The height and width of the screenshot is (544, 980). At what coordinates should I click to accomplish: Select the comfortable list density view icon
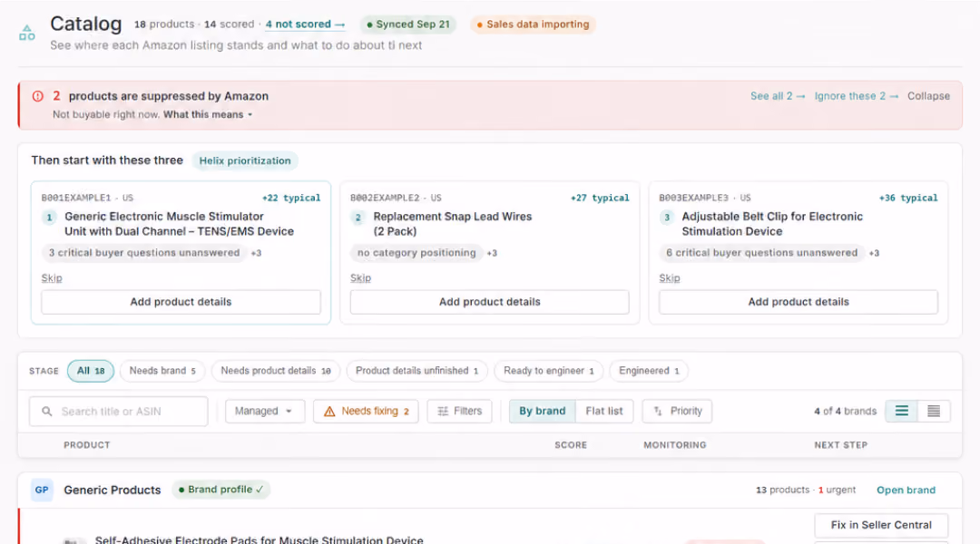pyautogui.click(x=901, y=411)
